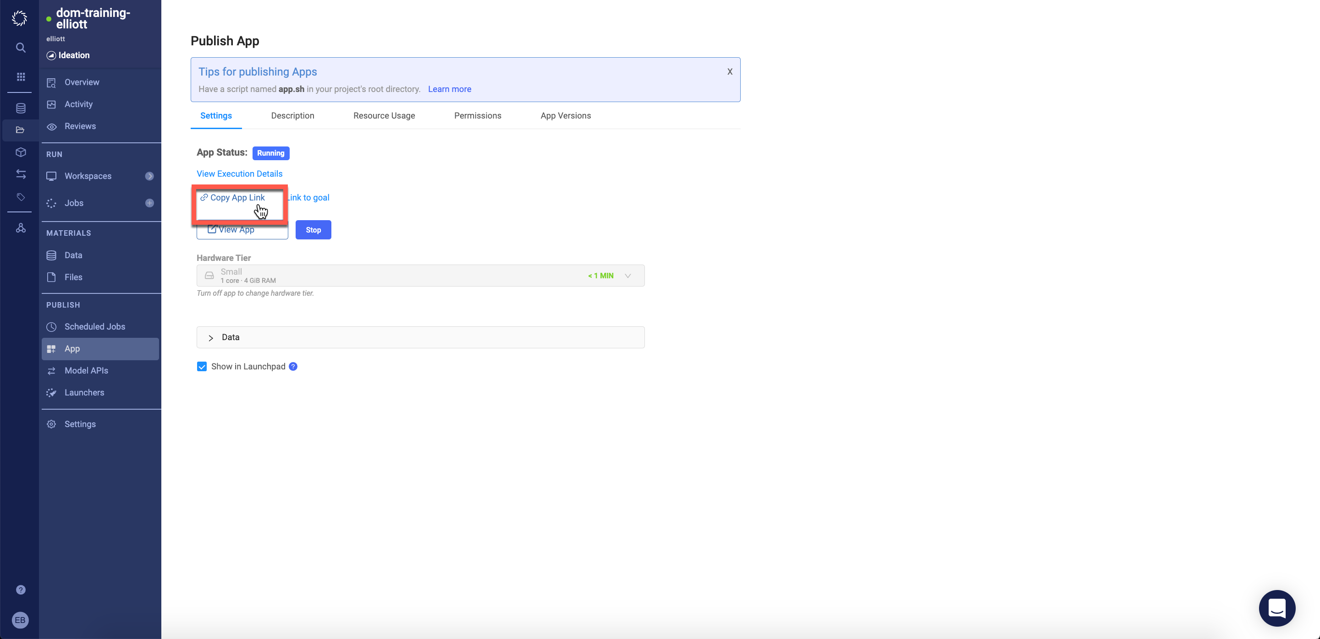Screen dimensions: 1320x639
Task: Click the data stack icon in left rail
Action: pos(21,108)
